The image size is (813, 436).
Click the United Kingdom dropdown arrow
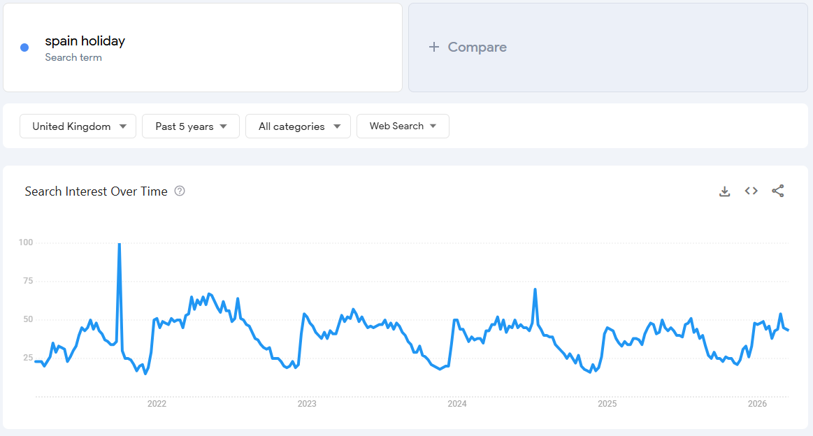tap(124, 126)
